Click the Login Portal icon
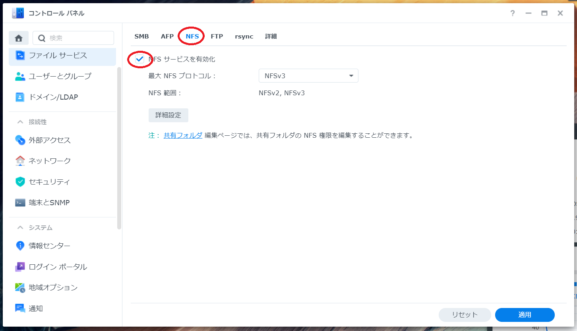 [20, 267]
